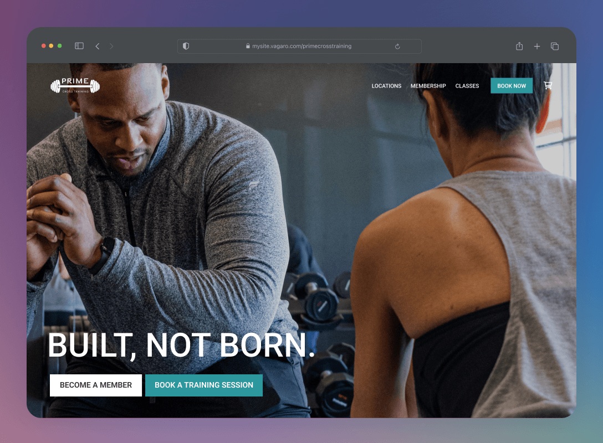Open the Locations menu item
Image resolution: width=603 pixels, height=443 pixels.
[386, 86]
